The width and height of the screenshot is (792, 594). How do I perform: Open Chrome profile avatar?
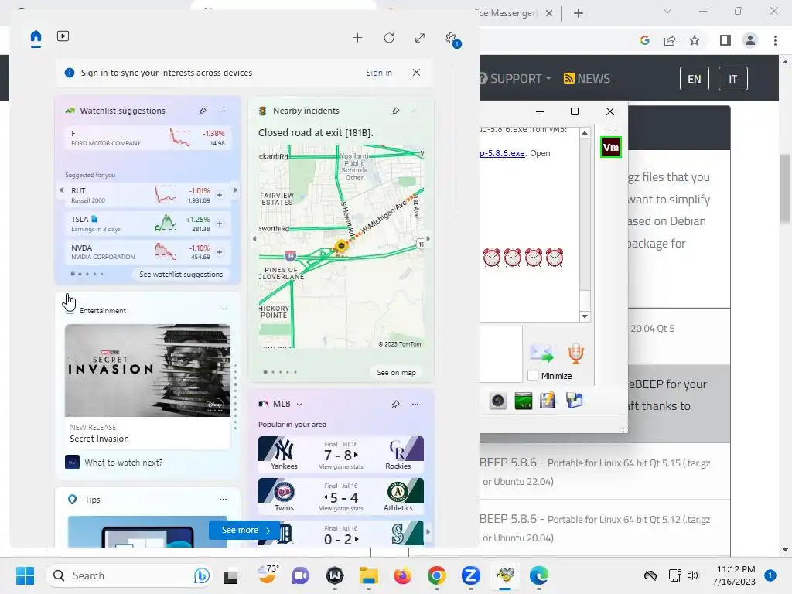click(x=750, y=40)
